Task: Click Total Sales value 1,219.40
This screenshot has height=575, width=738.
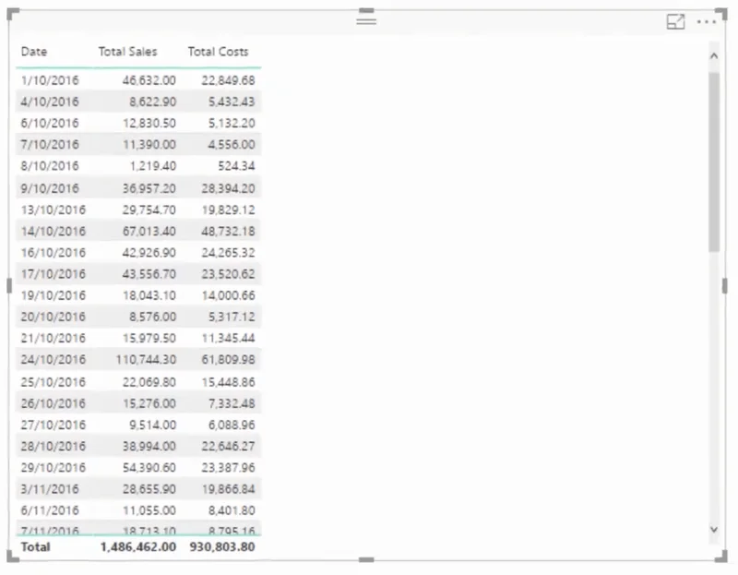Action: coord(153,166)
